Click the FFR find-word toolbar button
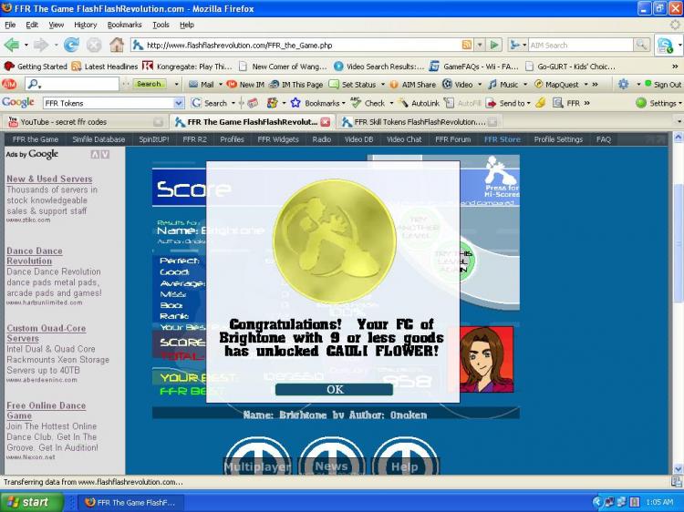684x512 pixels. (x=566, y=103)
